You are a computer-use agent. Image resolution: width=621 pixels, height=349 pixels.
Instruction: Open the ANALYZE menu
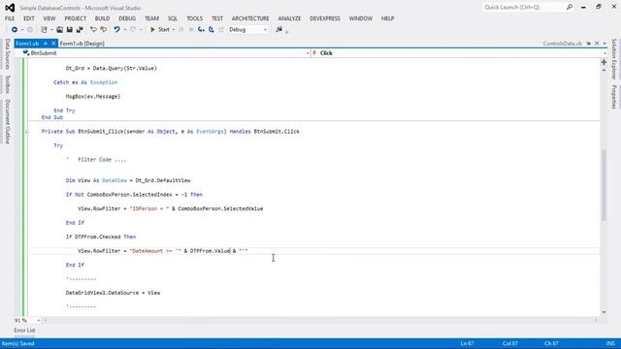(x=289, y=18)
